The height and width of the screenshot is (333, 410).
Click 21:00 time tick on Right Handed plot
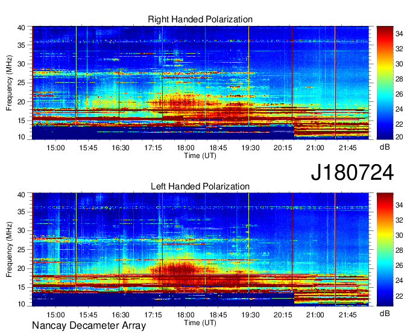coord(315,148)
